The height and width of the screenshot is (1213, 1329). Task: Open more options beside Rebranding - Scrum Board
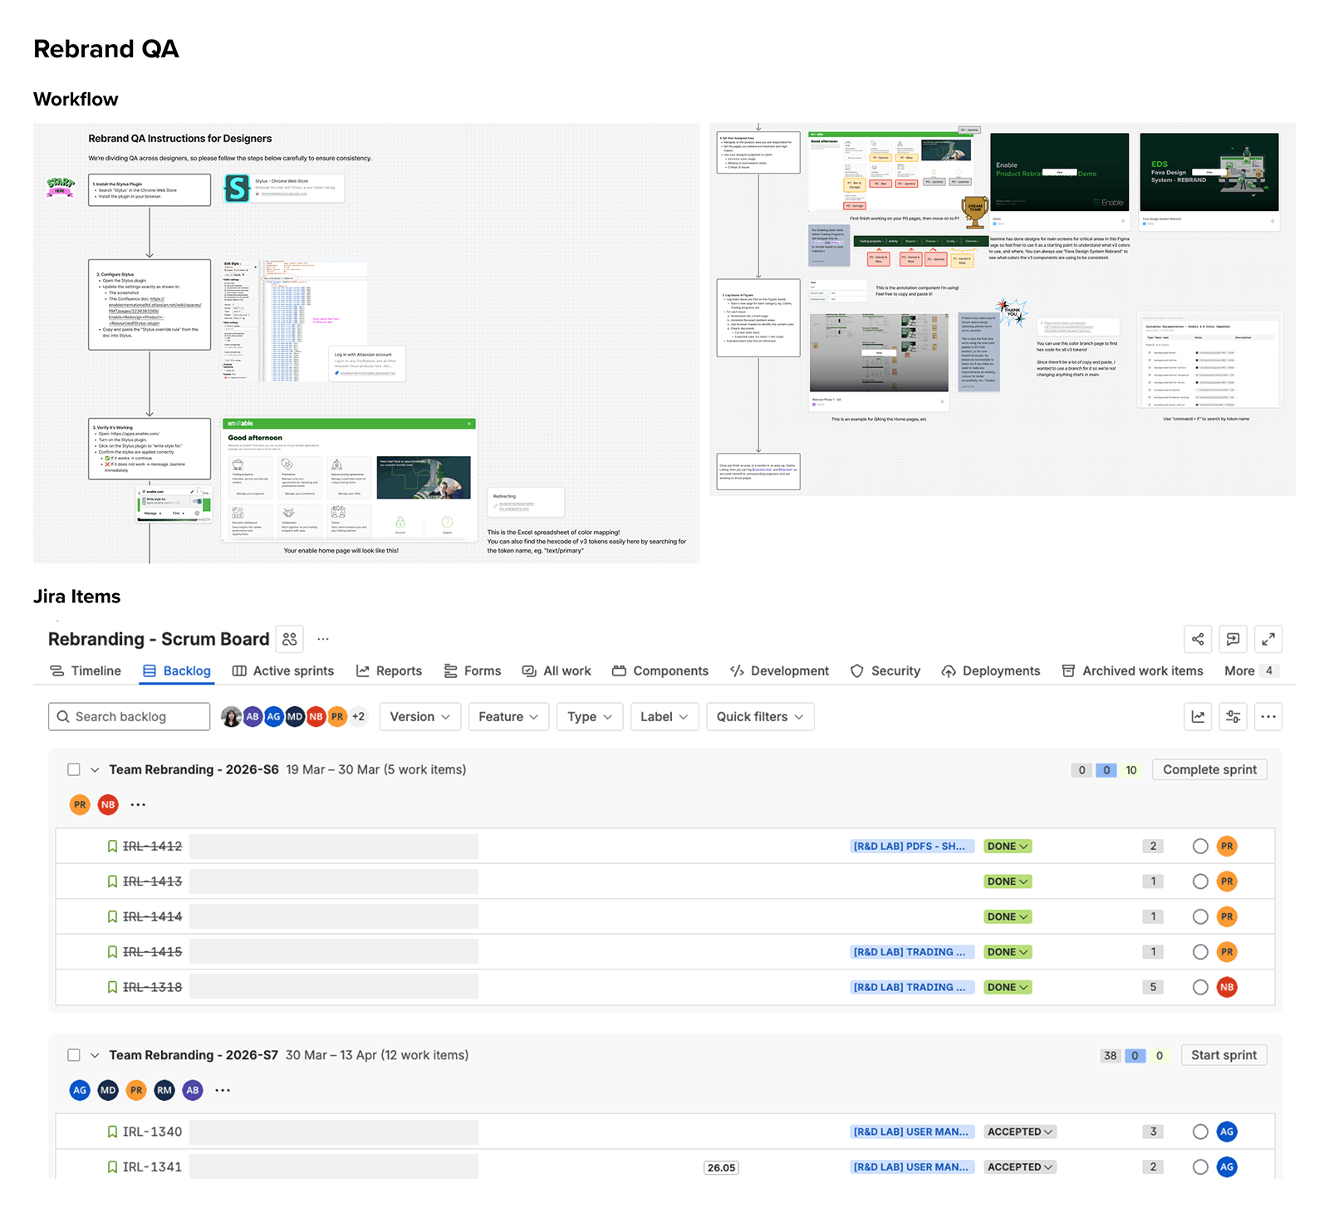(322, 639)
